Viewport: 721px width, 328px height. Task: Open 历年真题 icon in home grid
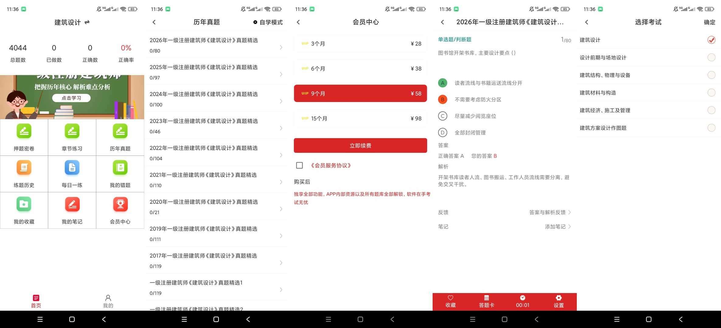pyautogui.click(x=120, y=131)
